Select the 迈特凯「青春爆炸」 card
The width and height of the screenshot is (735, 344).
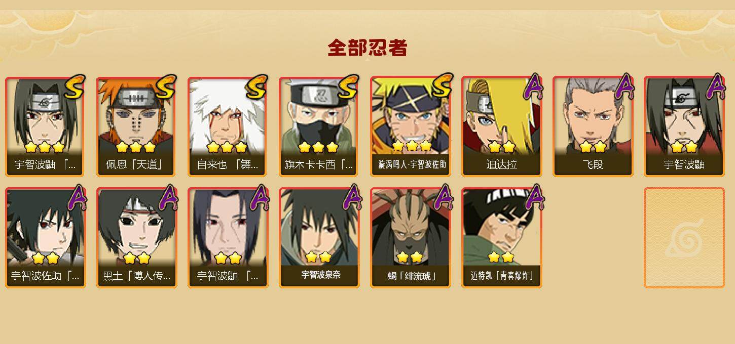(x=501, y=238)
